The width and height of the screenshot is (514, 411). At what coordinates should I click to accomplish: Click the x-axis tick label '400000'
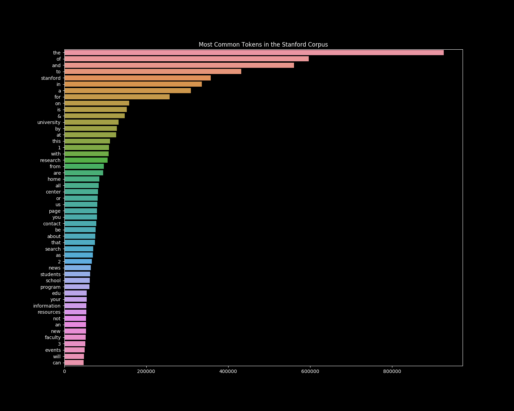click(228, 372)
